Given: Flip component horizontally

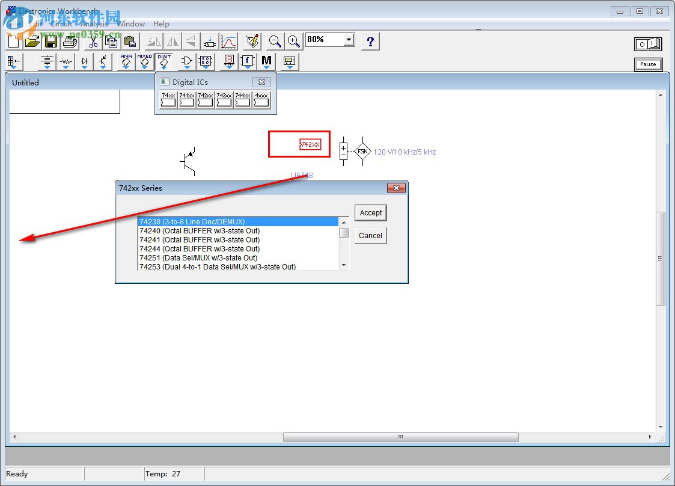Looking at the screenshot, I should [x=173, y=42].
